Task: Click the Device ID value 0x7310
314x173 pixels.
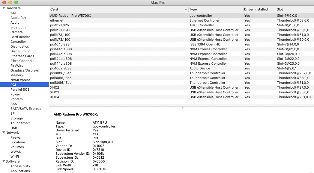Action: (98, 150)
